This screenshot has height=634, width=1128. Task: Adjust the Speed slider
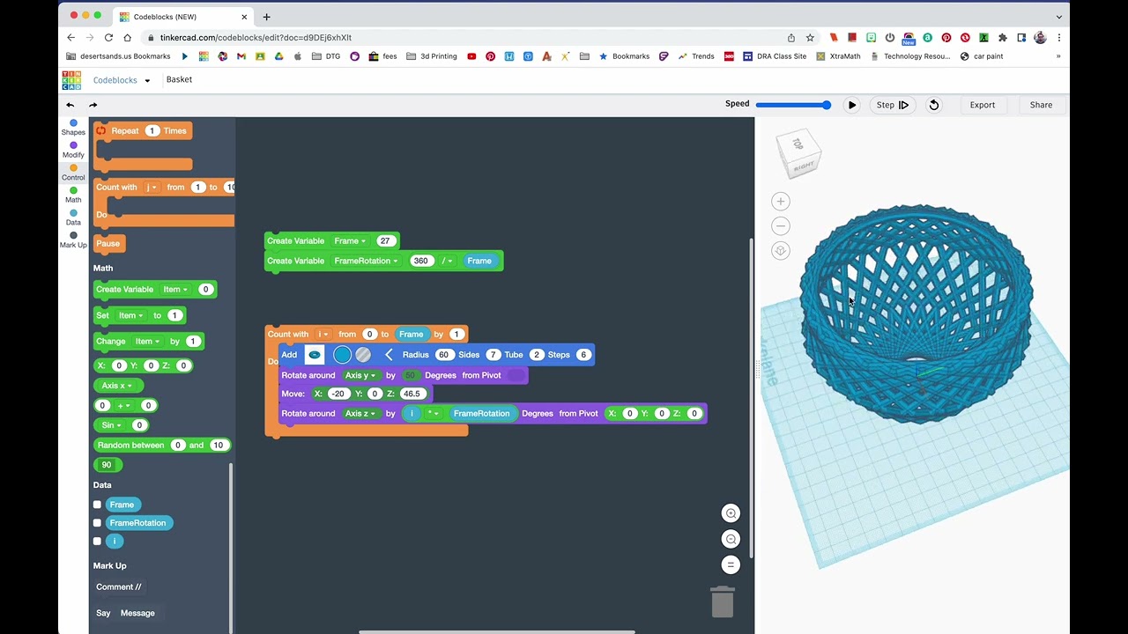pyautogui.click(x=793, y=105)
